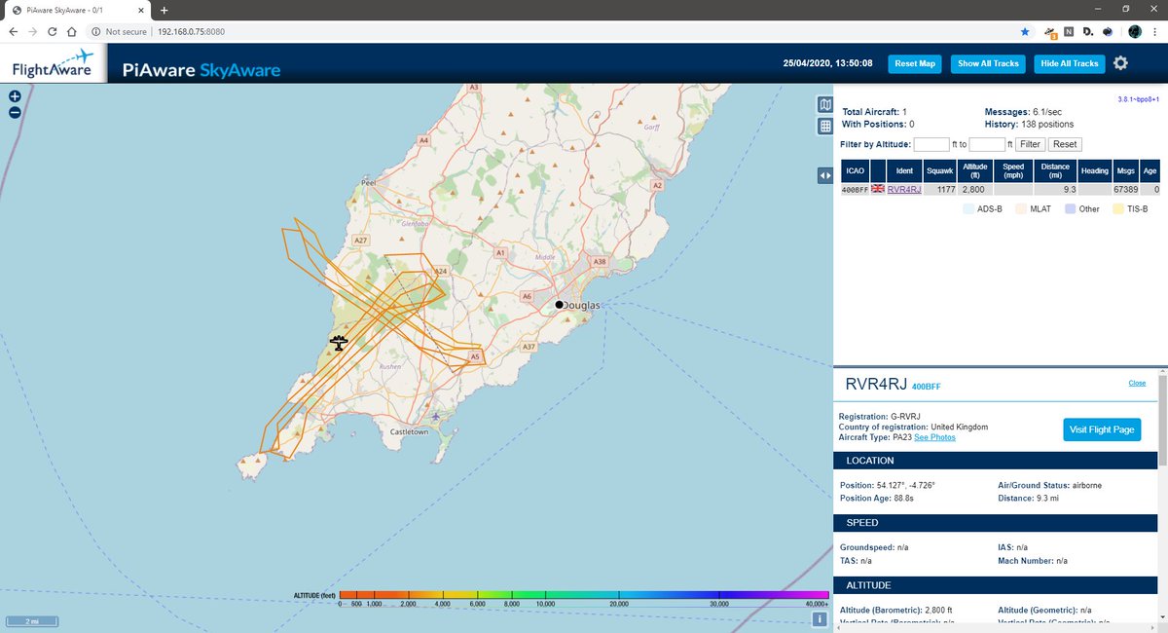Open the Visit Flight Page button
Image resolution: width=1168 pixels, height=633 pixels.
pos(1102,428)
